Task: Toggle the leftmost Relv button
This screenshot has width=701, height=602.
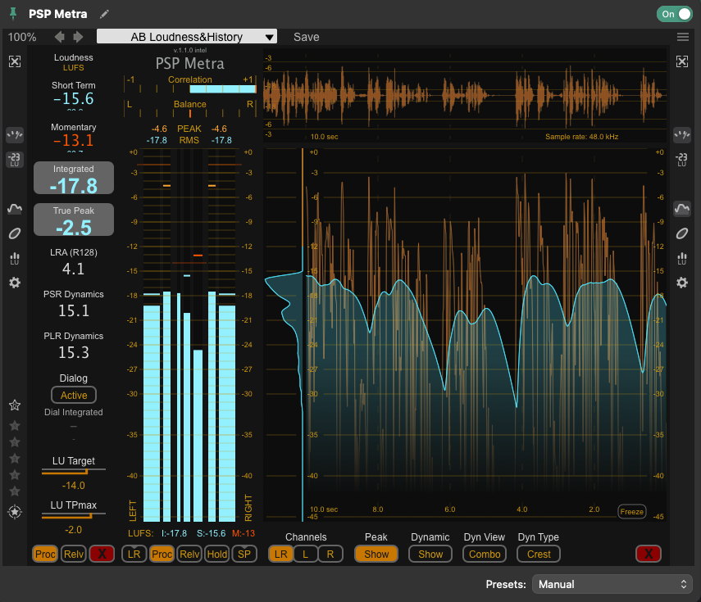Action: [x=74, y=554]
